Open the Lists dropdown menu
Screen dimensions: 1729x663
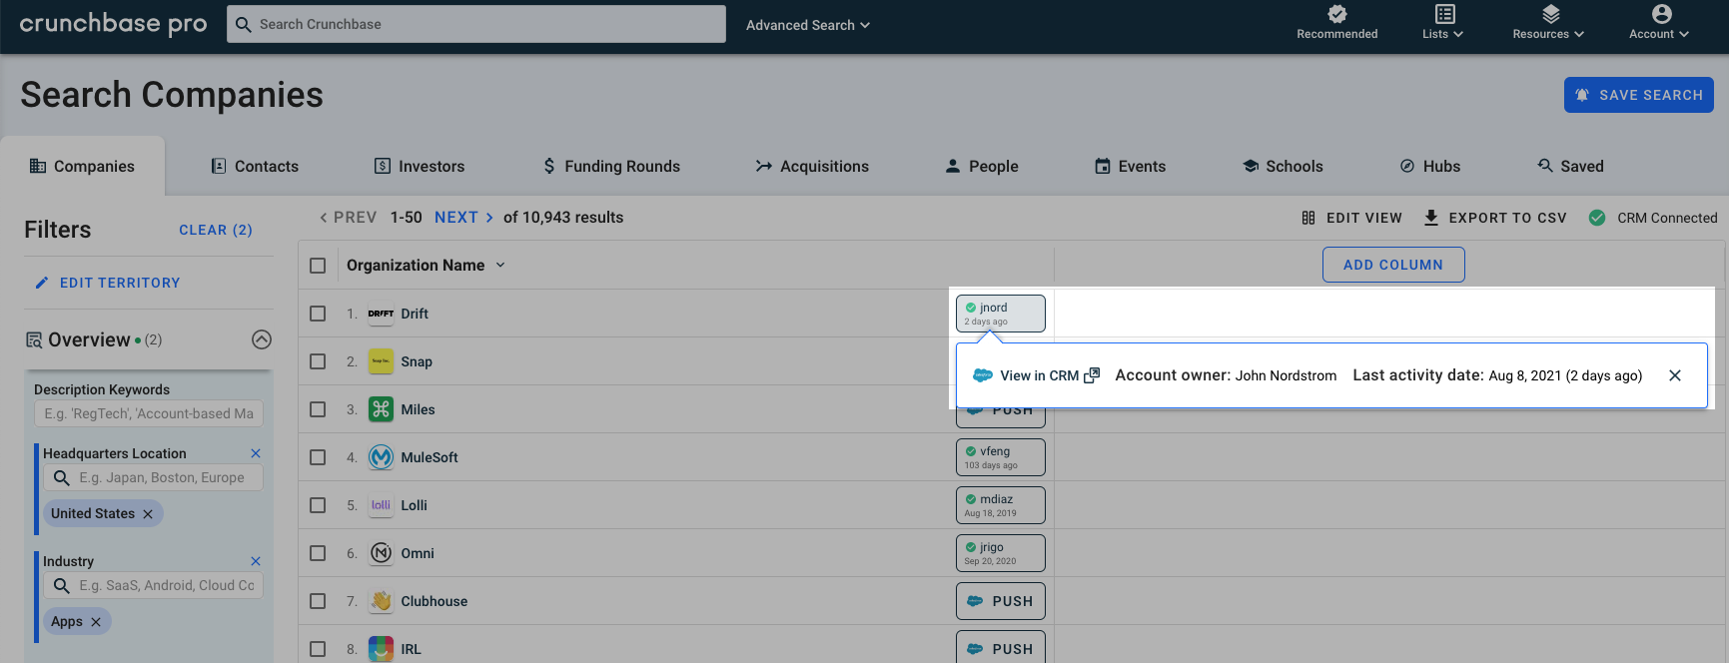[x=1443, y=22]
